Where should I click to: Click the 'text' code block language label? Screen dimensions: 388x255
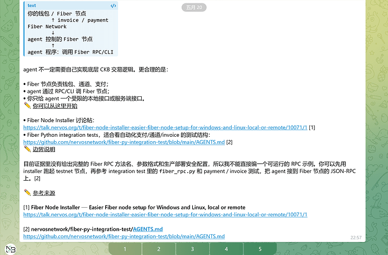click(x=31, y=6)
